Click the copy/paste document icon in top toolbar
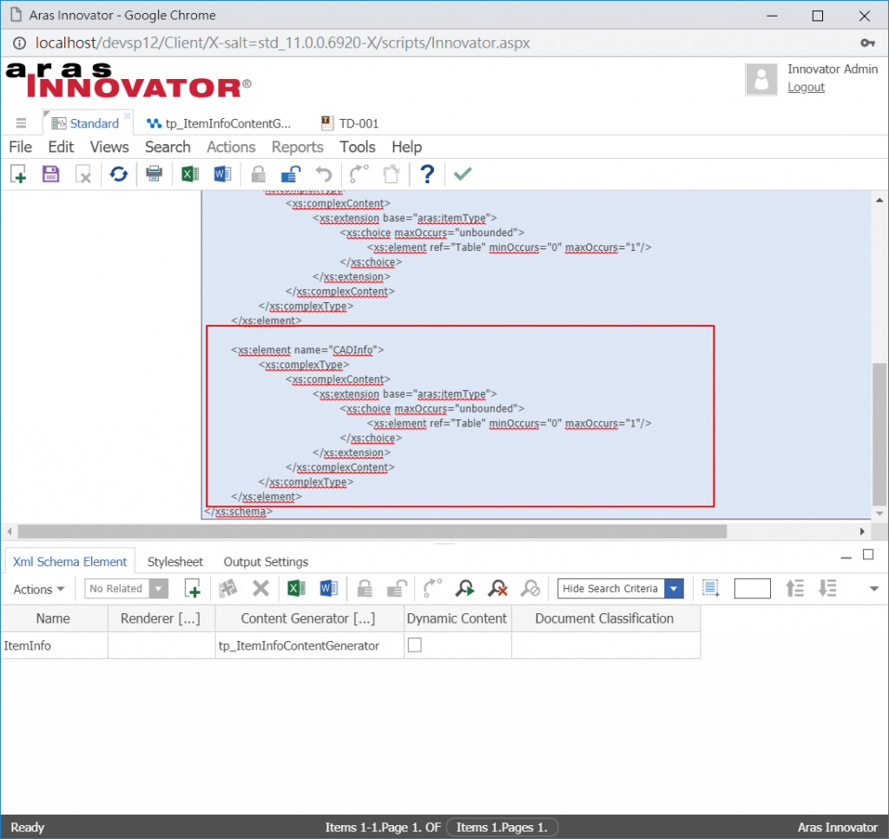Viewport: 889px width, 839px height. pos(392,175)
